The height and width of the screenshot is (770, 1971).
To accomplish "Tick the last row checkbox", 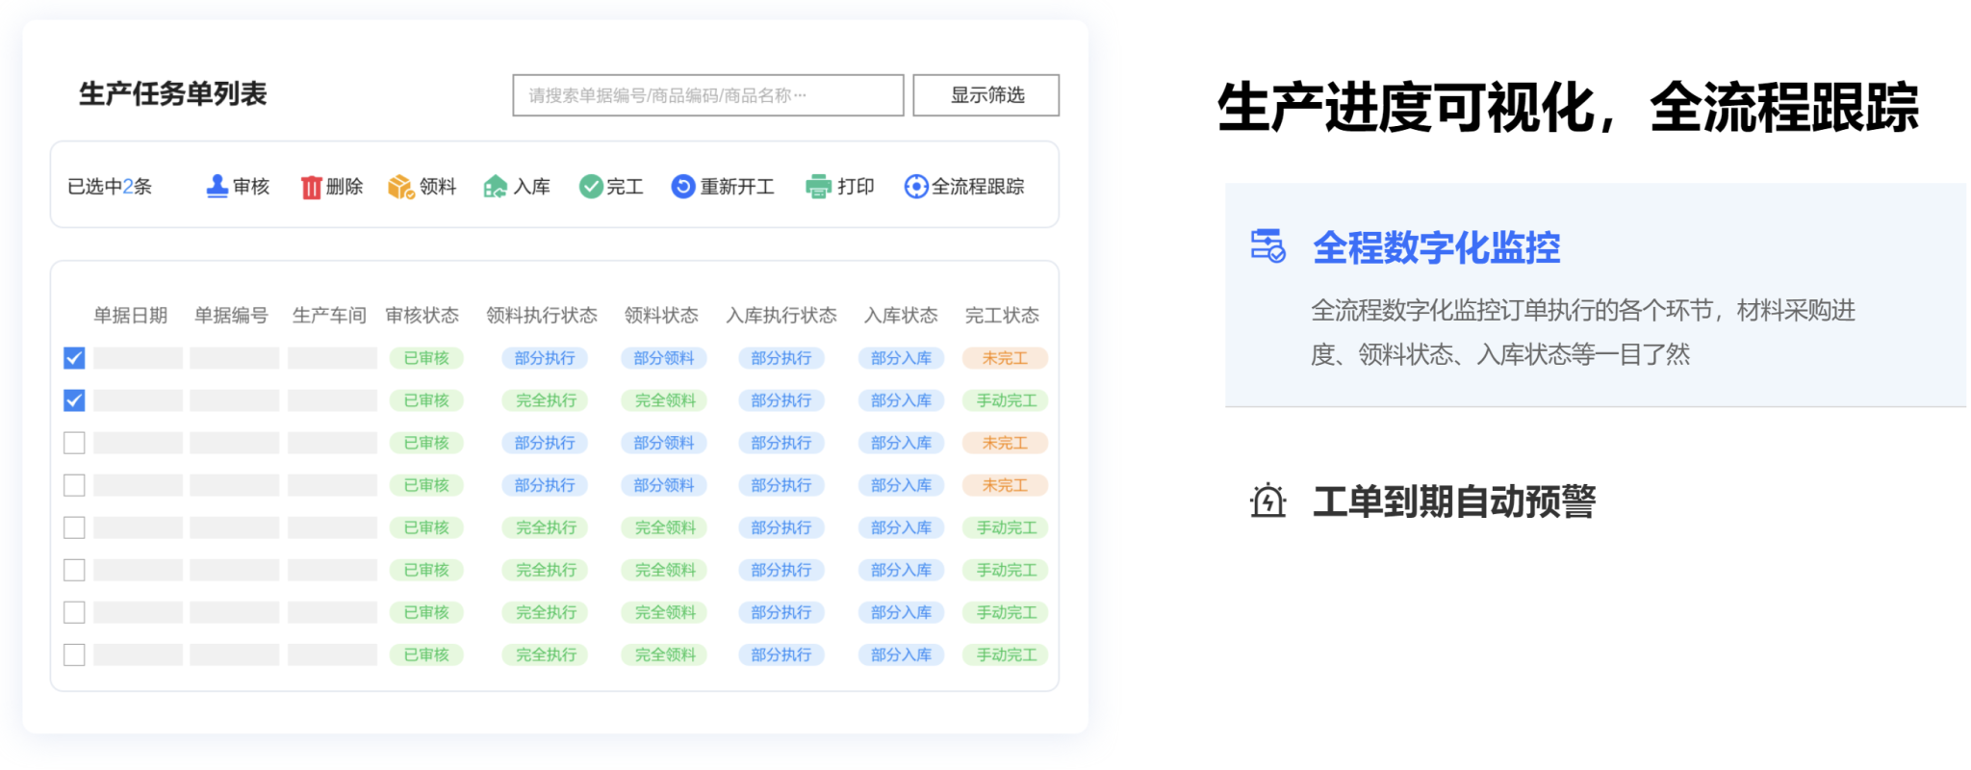I will pyautogui.click(x=74, y=654).
